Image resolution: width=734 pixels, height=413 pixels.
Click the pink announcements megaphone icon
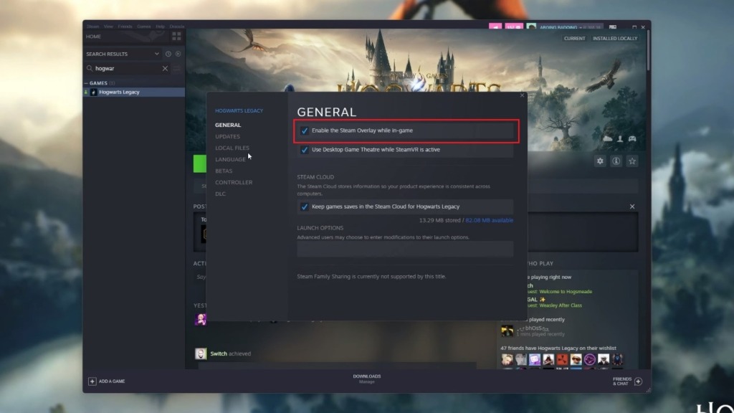click(x=495, y=27)
